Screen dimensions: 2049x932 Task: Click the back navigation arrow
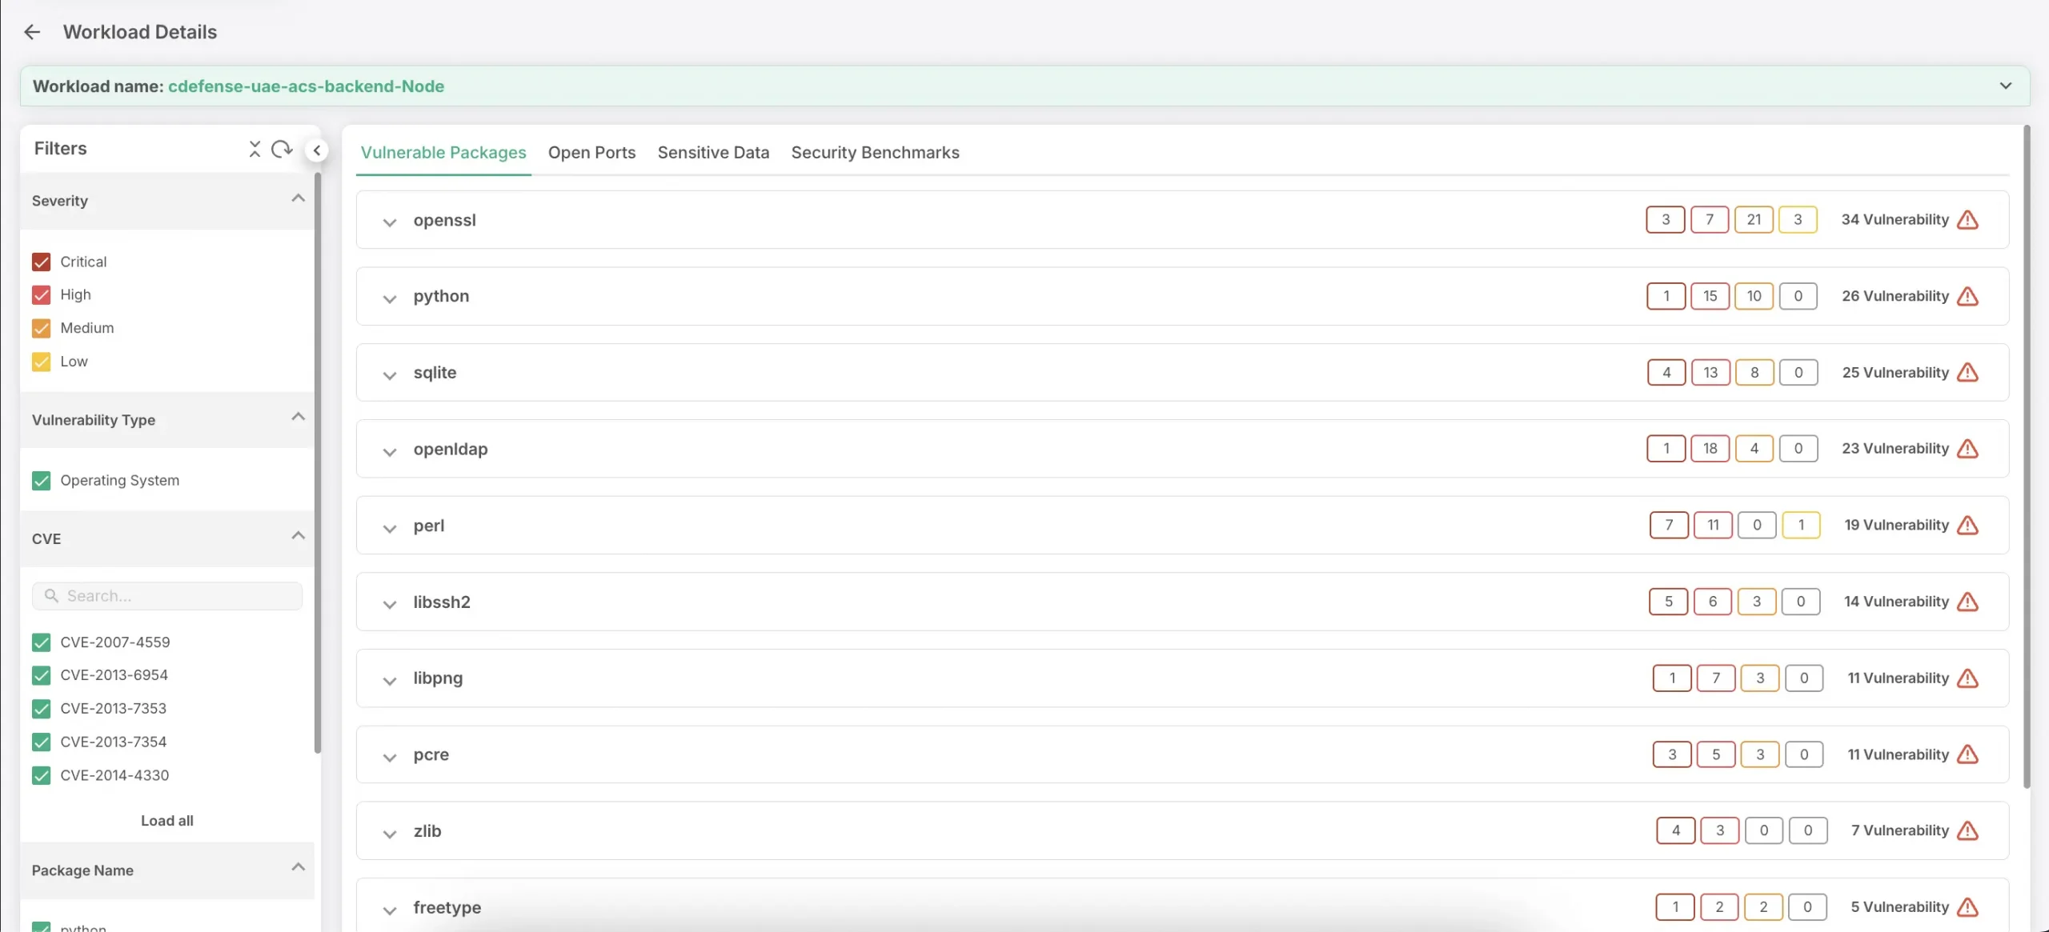point(33,31)
